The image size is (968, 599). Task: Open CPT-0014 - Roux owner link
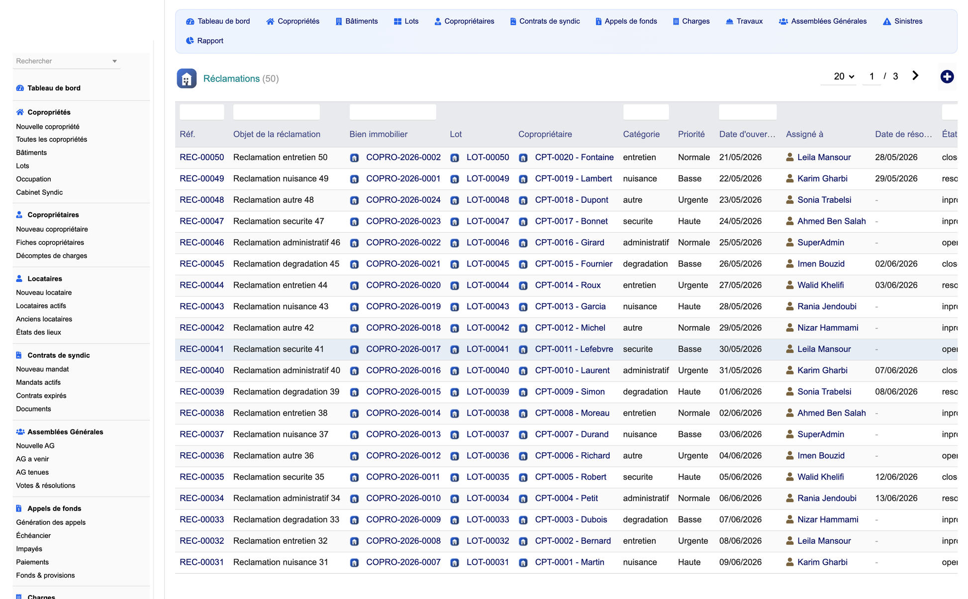(568, 285)
